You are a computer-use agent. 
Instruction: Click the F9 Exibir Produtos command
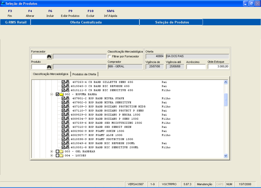(70, 13)
